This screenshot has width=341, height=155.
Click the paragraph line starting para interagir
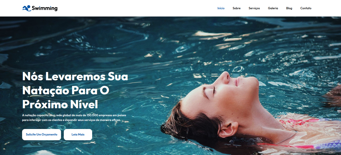pyautogui.click(x=72, y=120)
